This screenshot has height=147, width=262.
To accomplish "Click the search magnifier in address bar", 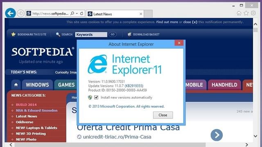I will pyautogui.click(x=72, y=13).
